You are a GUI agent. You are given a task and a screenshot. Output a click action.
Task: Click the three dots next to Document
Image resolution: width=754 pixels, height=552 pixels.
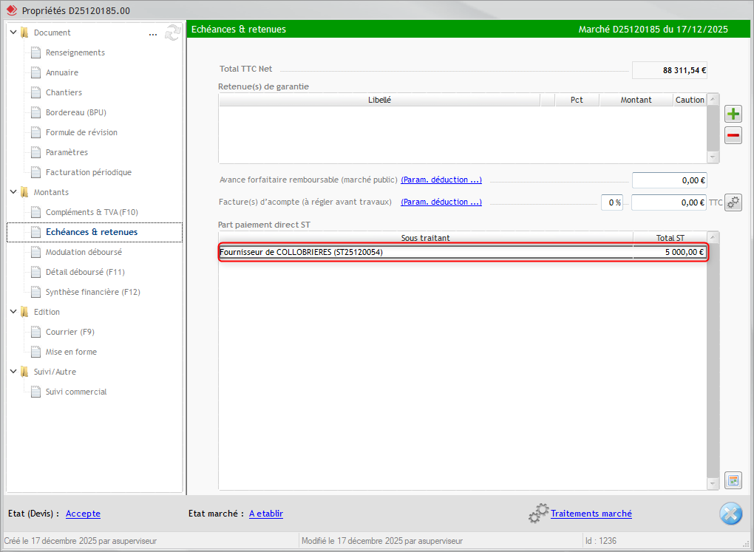(153, 33)
